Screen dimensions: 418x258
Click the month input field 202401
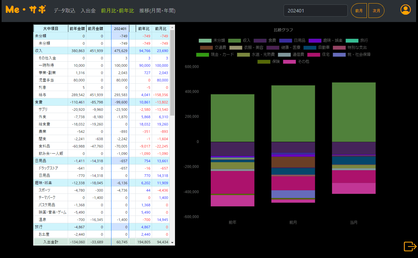click(x=315, y=11)
